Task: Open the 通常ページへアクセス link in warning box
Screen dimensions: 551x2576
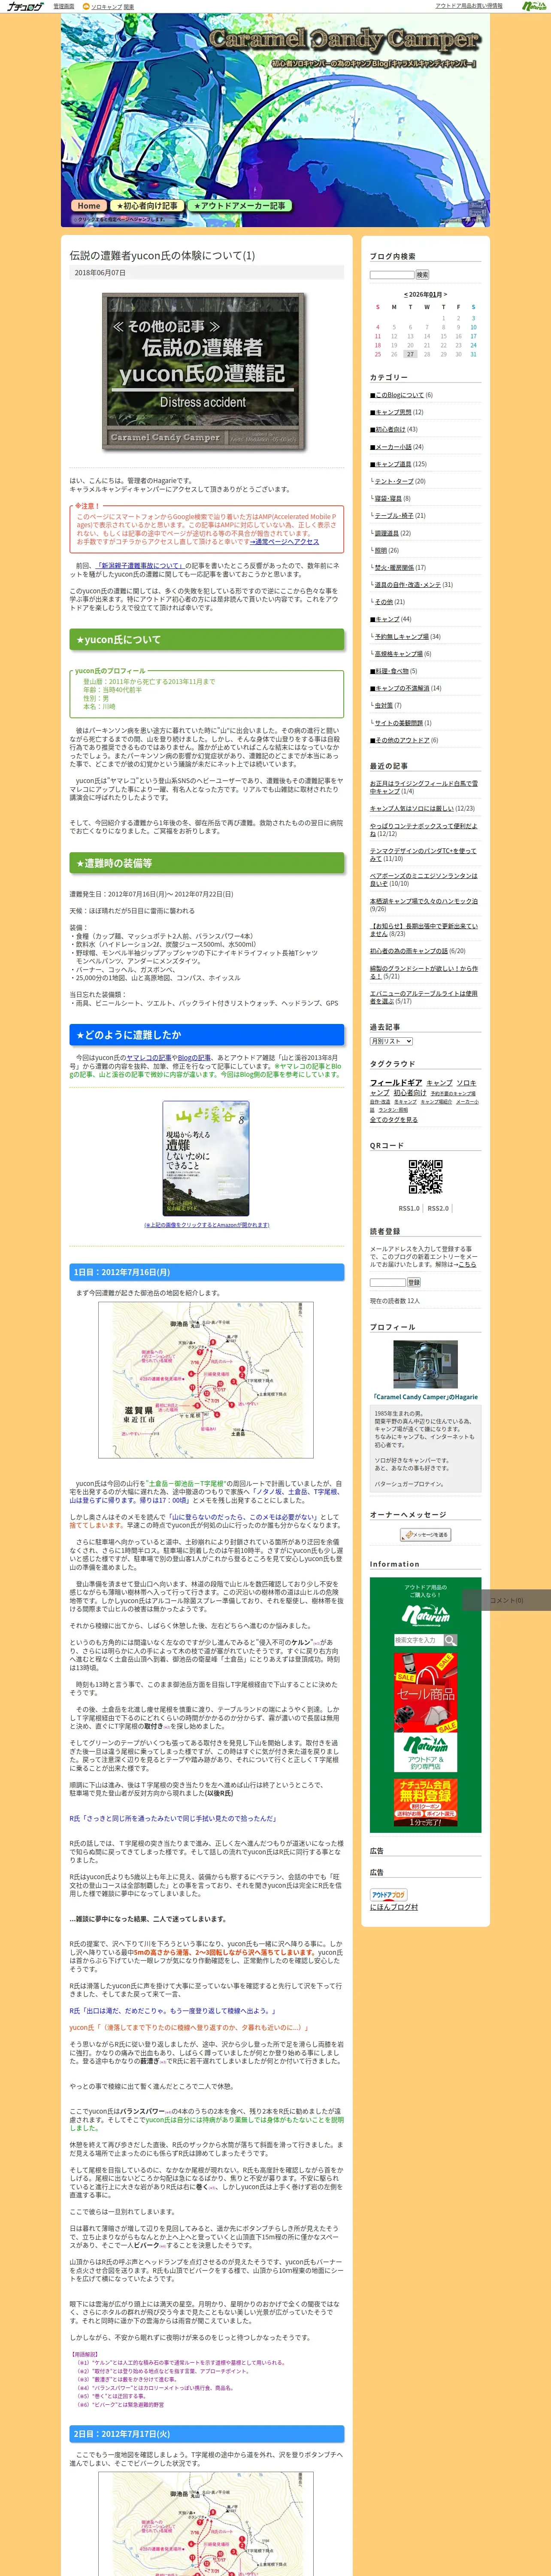Action: coord(284,542)
